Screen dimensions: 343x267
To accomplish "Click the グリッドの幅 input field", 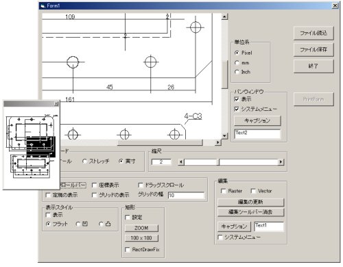I will 186,195.
